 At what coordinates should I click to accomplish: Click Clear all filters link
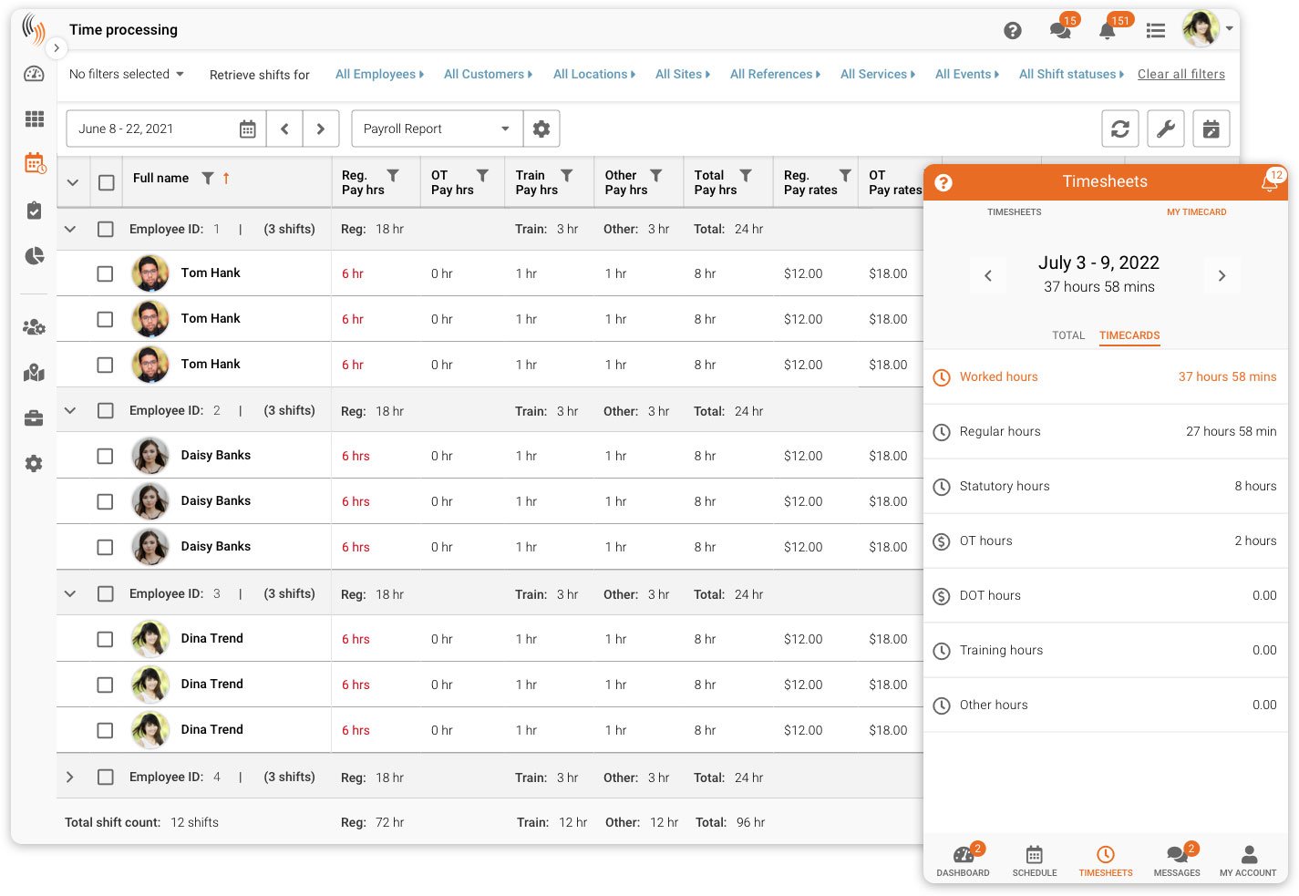click(x=1181, y=74)
